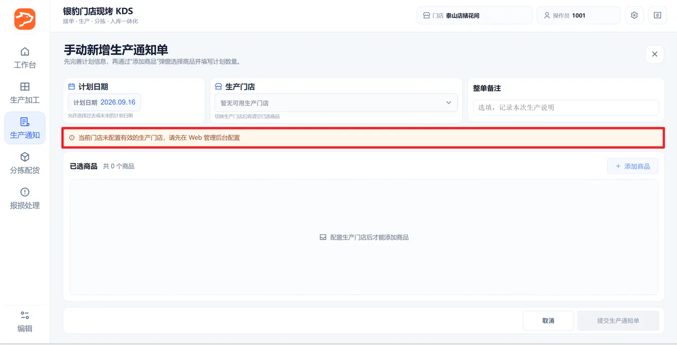Click the tagline 接单 · 生产 · 分拣 · 入库一体化
Viewport: 677px width, 345px height.
(x=100, y=21)
